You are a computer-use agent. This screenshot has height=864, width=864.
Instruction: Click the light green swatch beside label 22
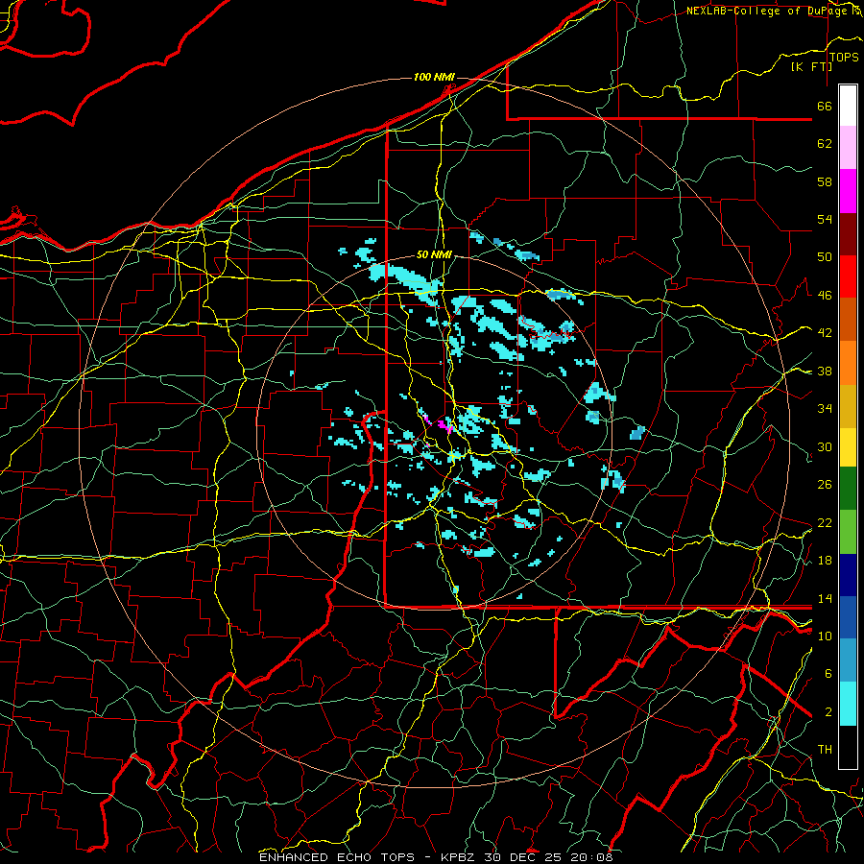(848, 532)
